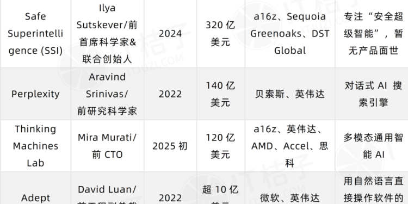Select the Aravind Srinivas founder cell

point(108,94)
